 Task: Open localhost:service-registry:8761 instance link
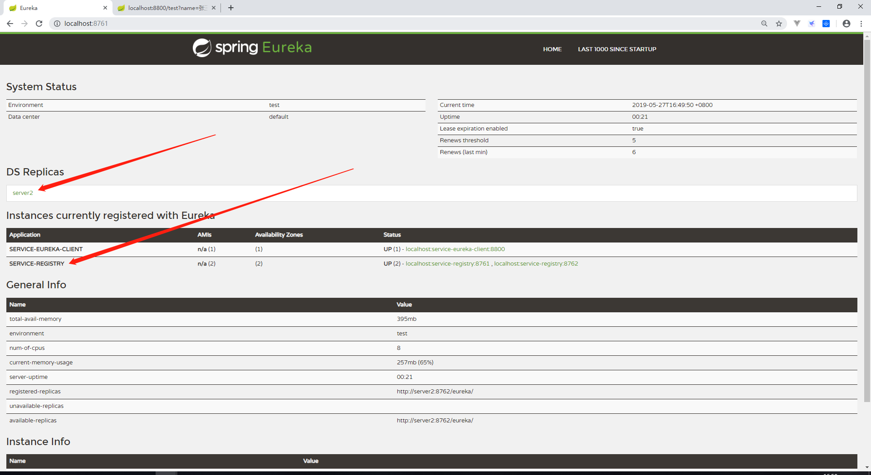pos(448,264)
